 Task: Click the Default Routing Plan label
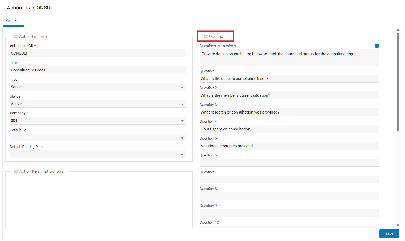[26, 147]
